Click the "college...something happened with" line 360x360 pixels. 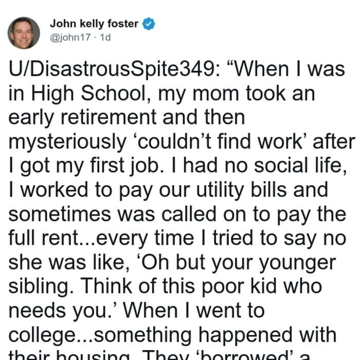[172, 335]
